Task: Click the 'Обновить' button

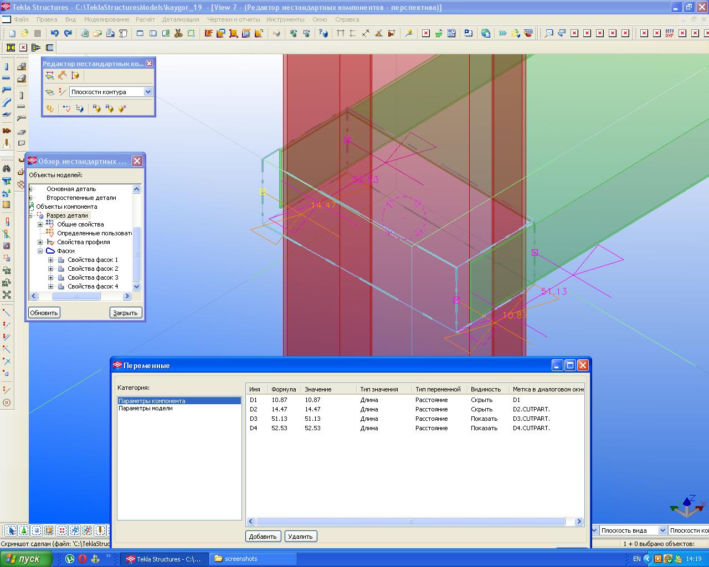Action: [44, 313]
